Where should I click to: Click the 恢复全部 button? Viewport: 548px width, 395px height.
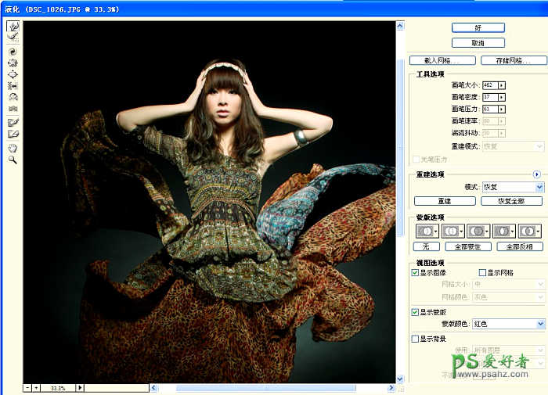(511, 201)
